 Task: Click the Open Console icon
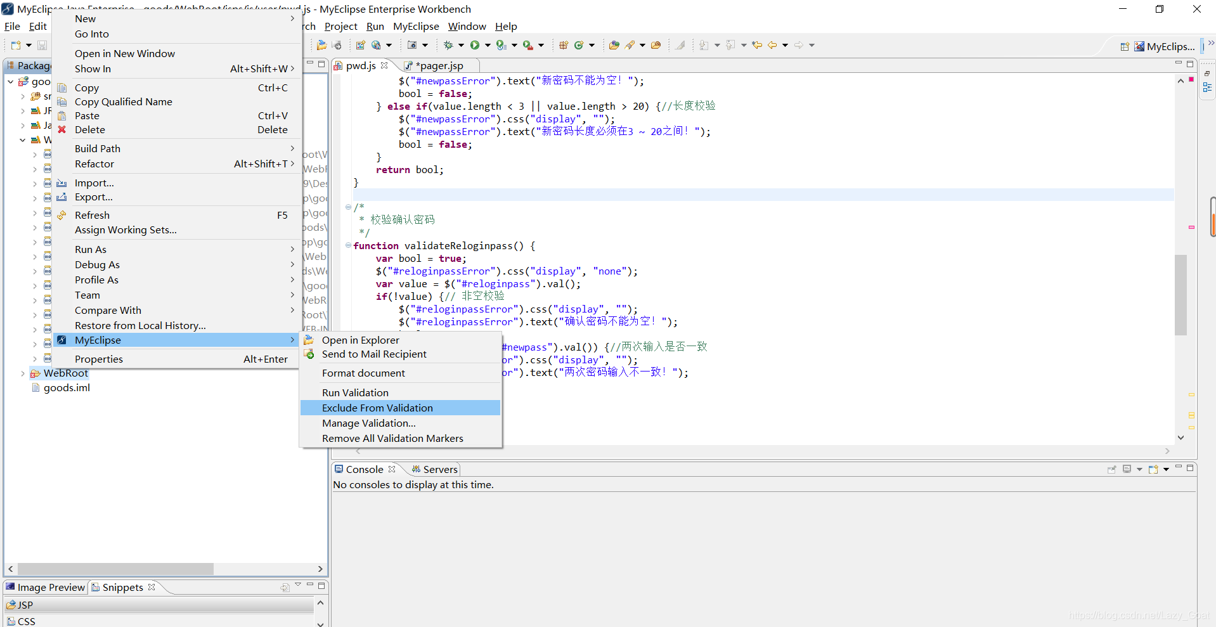[x=1153, y=469]
